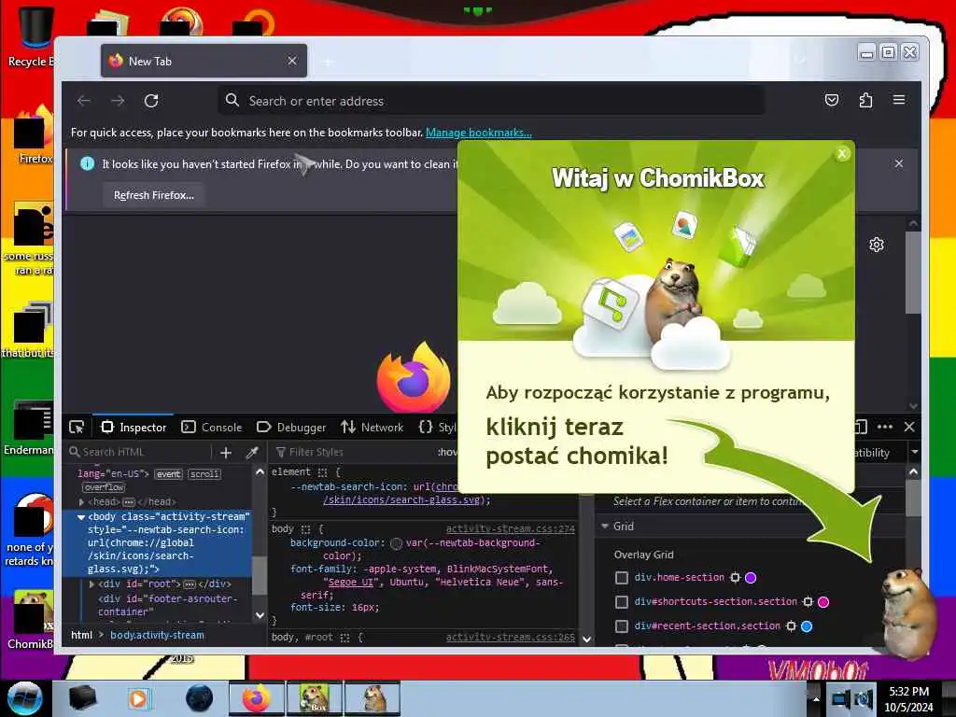Open the Extensions puzzle icon
This screenshot has height=717, width=956.
click(x=865, y=100)
